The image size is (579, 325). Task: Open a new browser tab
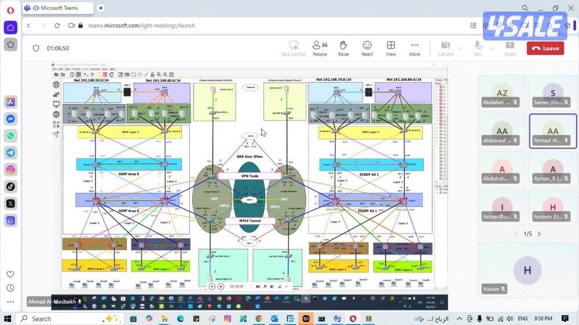pyautogui.click(x=101, y=8)
